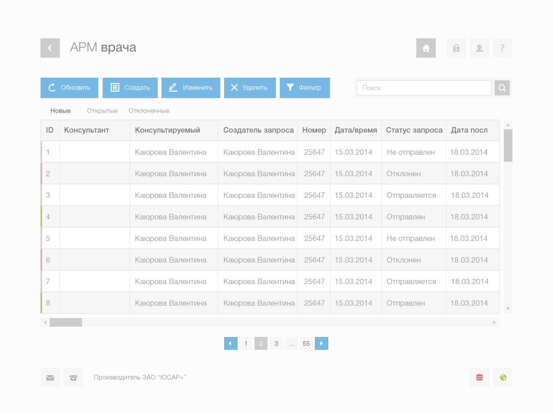Open the envelope mail icon in footer
The width and height of the screenshot is (553, 414).
click(50, 377)
